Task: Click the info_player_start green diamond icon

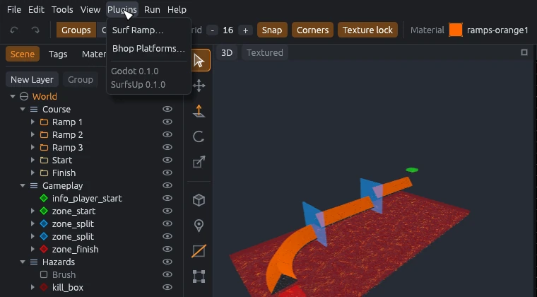Action: (44, 198)
